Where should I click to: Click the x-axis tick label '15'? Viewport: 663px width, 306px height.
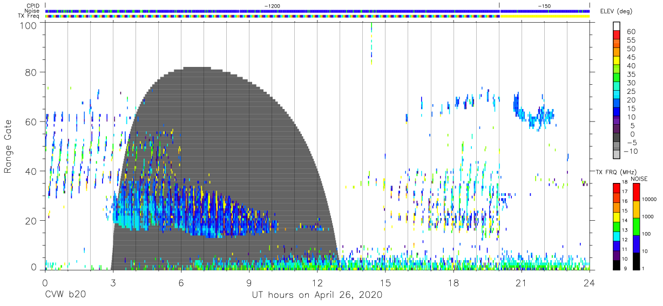[x=385, y=283]
